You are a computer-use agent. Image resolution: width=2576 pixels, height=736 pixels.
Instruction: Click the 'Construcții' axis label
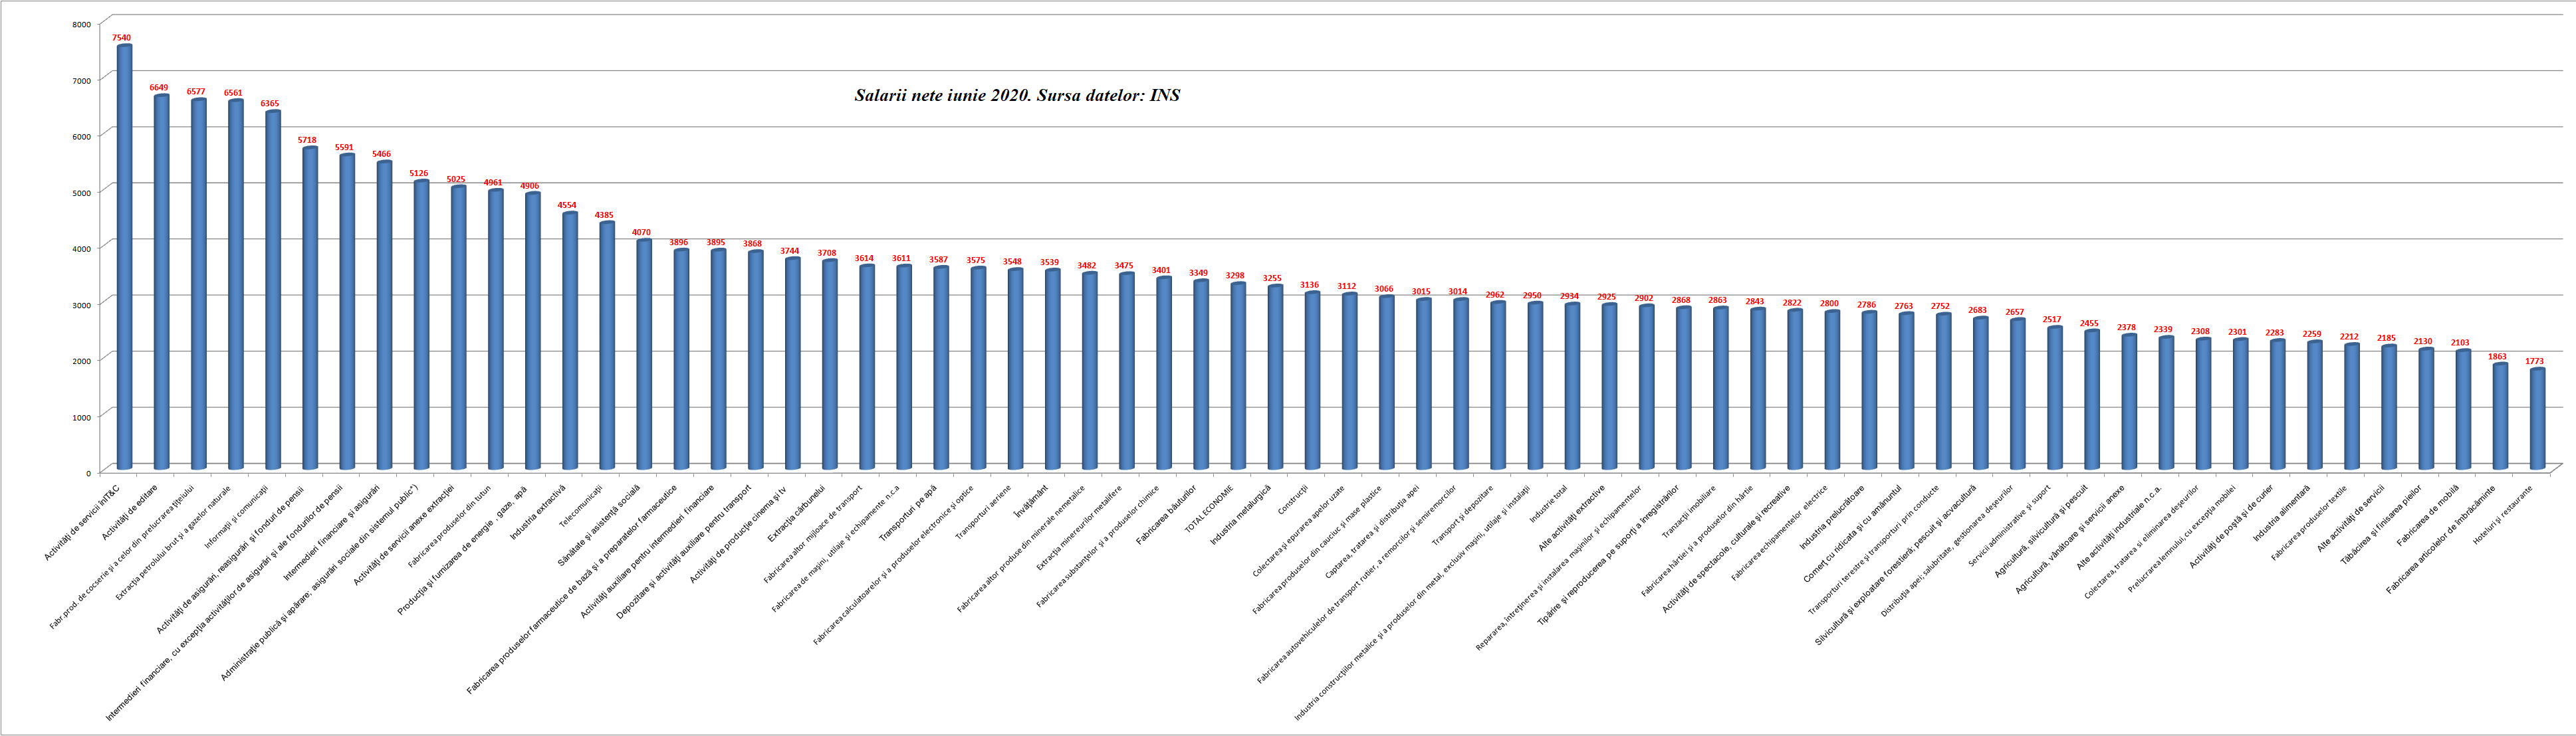point(1293,500)
